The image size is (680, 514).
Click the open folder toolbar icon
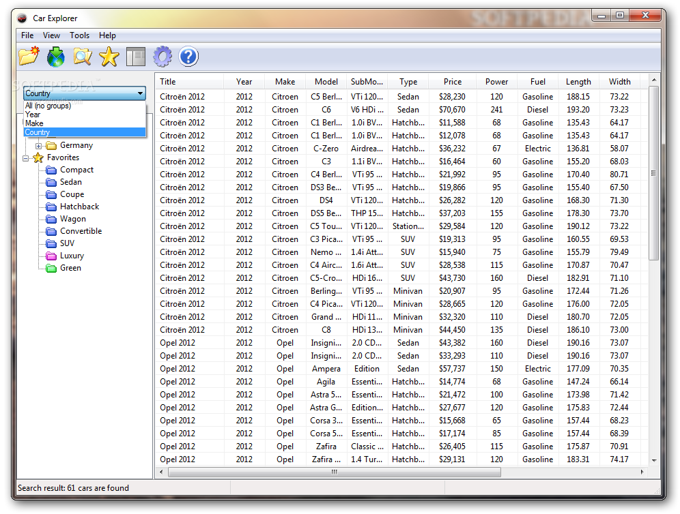pyautogui.click(x=29, y=57)
